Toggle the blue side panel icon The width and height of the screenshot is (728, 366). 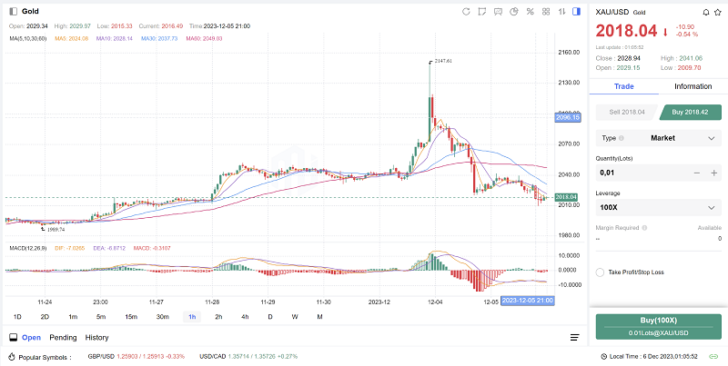coord(576,12)
